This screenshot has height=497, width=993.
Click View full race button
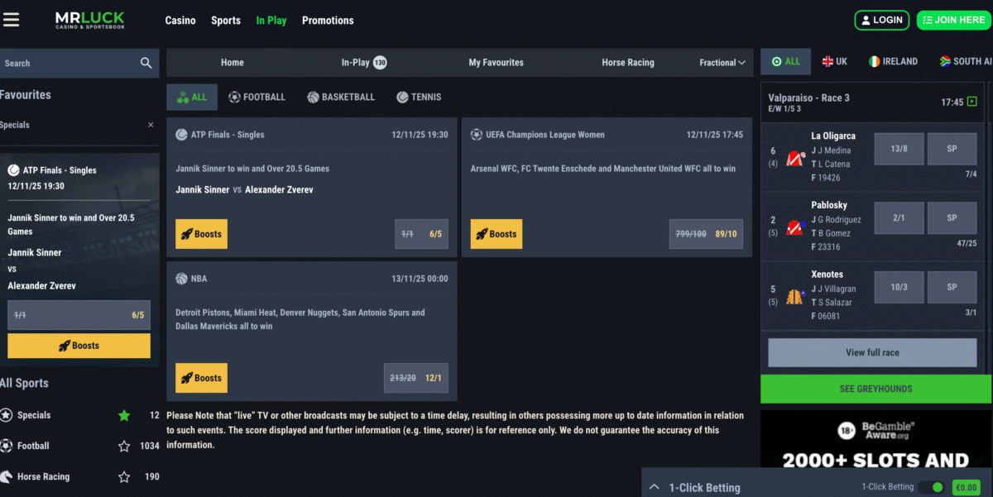(872, 352)
